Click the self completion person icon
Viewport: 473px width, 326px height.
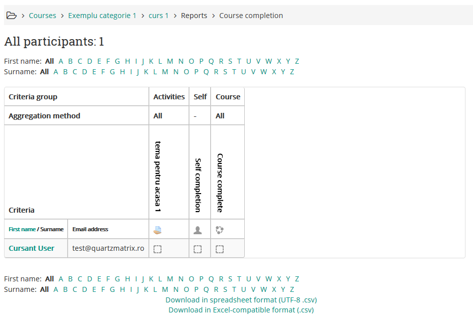(198, 230)
